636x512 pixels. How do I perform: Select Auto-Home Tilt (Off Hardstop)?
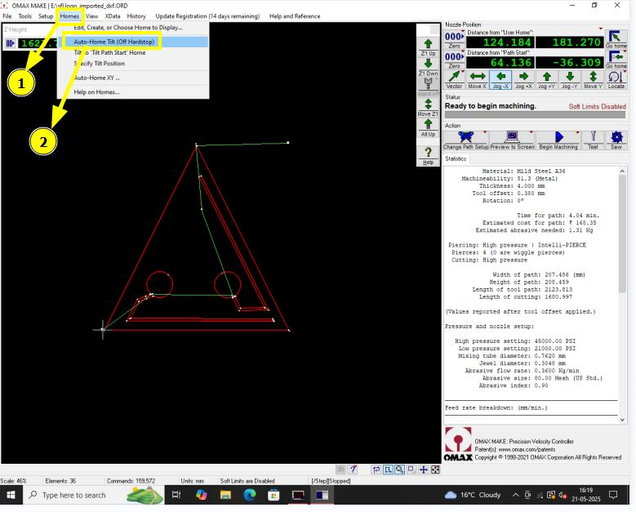coord(133,42)
